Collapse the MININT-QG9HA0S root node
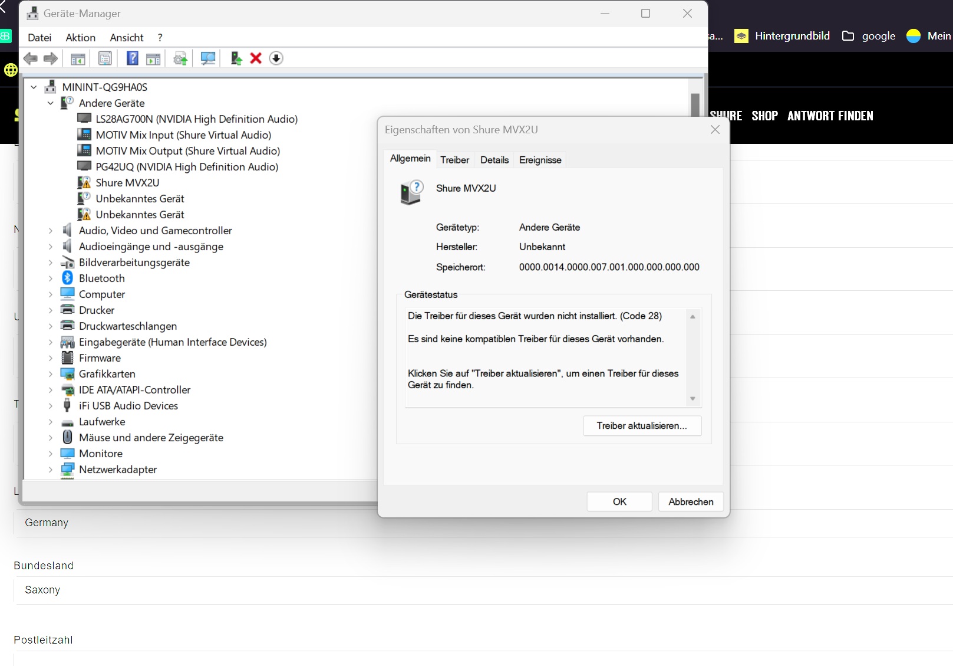This screenshot has height=666, width=953. (x=34, y=87)
